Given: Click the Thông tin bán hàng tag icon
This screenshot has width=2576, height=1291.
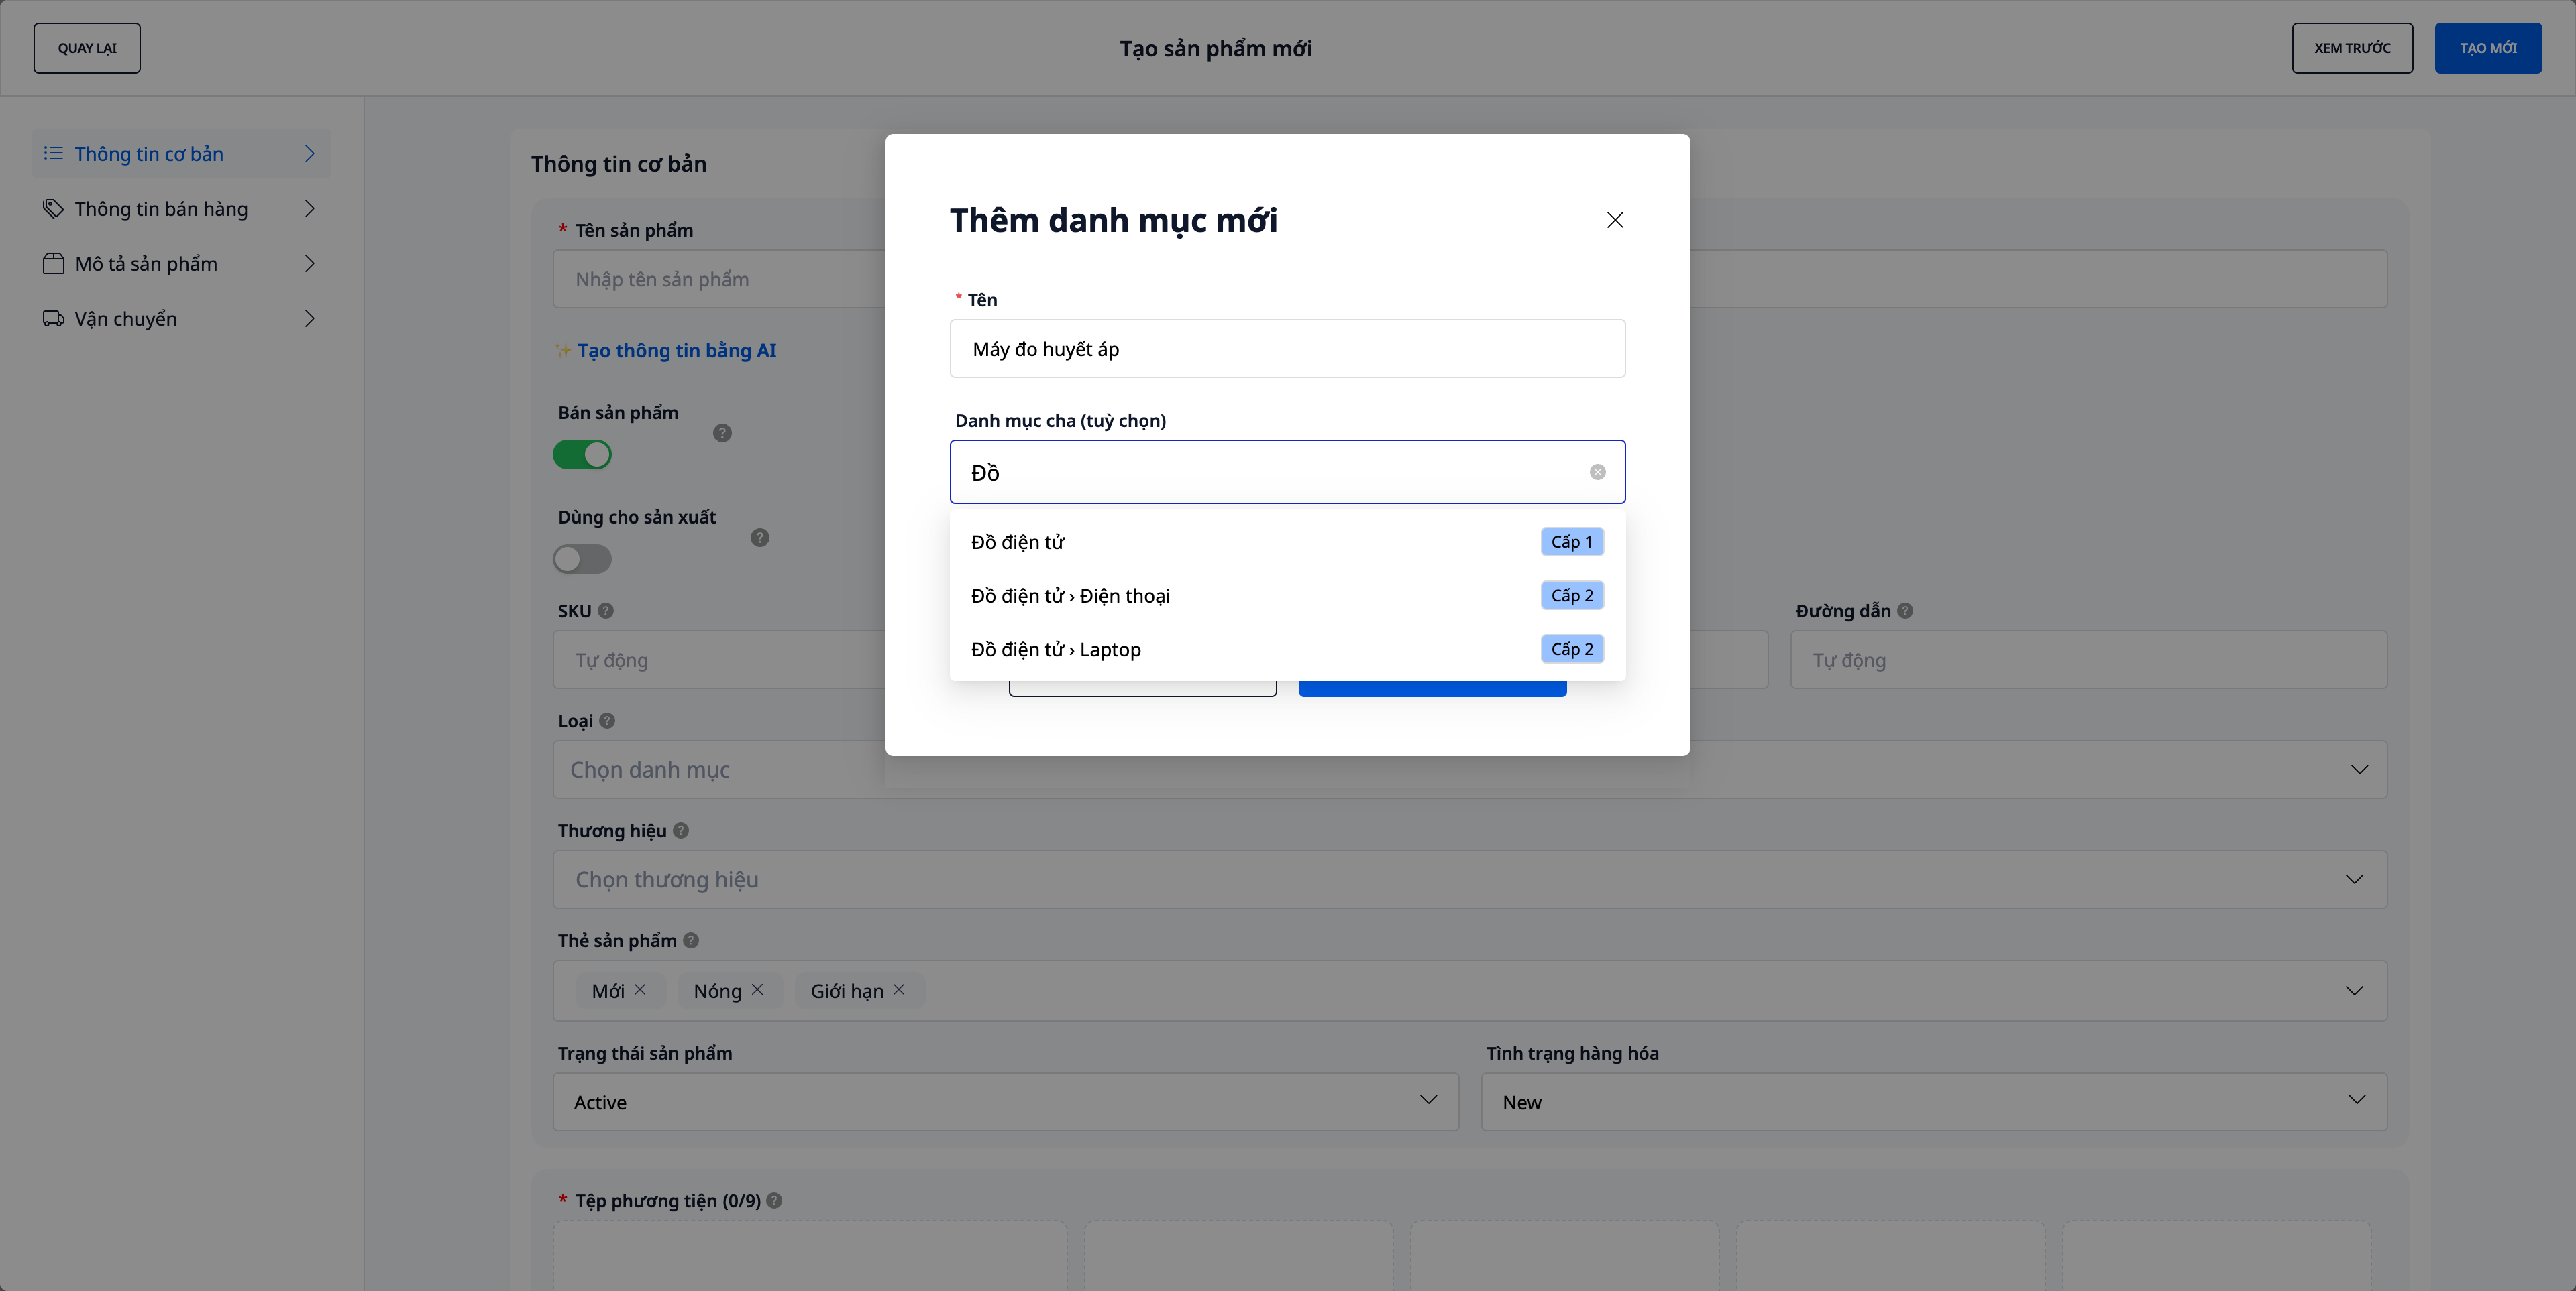Looking at the screenshot, I should (53, 208).
